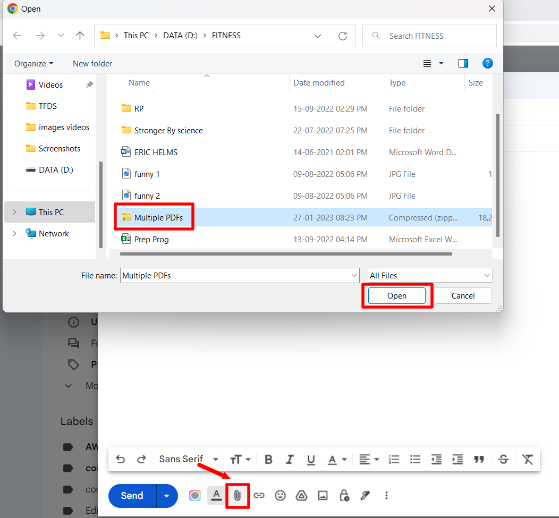
Task: Click the horizontal scrollbar of file list
Action: coord(286,254)
